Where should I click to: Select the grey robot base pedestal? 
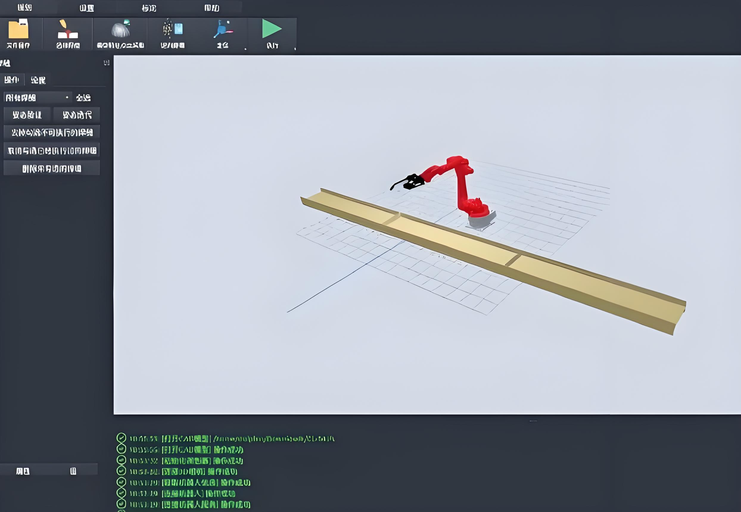[x=481, y=221]
